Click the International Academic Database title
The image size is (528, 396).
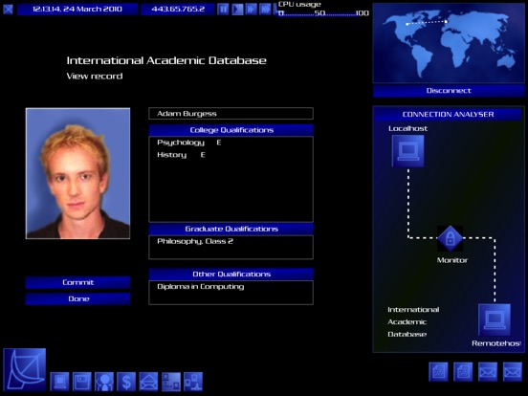166,60
